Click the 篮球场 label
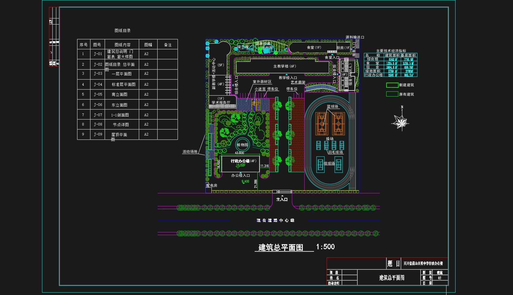 (x=332, y=107)
